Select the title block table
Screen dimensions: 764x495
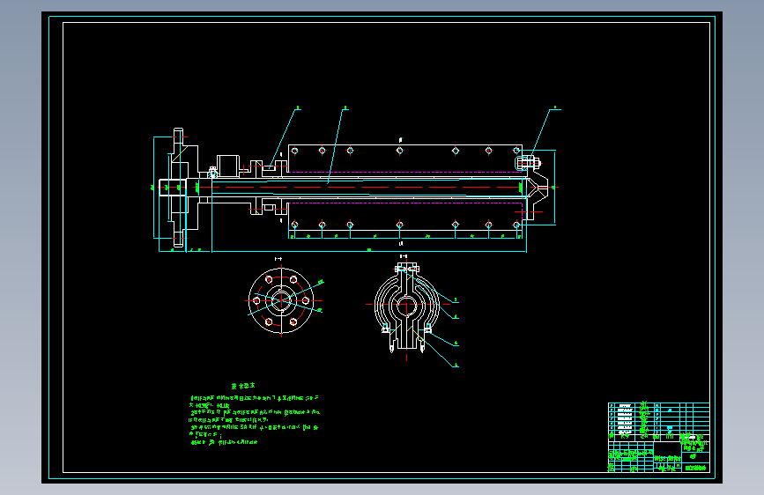point(658,437)
